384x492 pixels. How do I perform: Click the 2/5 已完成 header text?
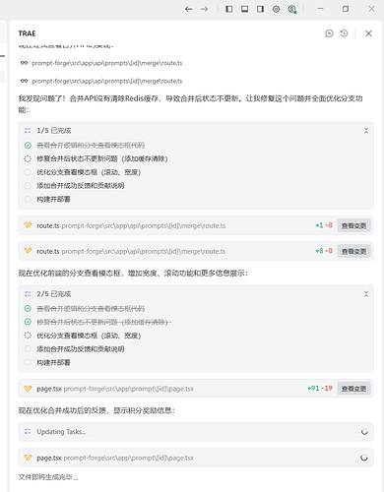(x=54, y=294)
